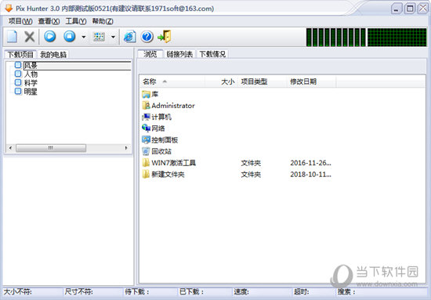Screen dimensions: 431x300
Task: Click the Administrator user folder icon
Action: (146, 106)
